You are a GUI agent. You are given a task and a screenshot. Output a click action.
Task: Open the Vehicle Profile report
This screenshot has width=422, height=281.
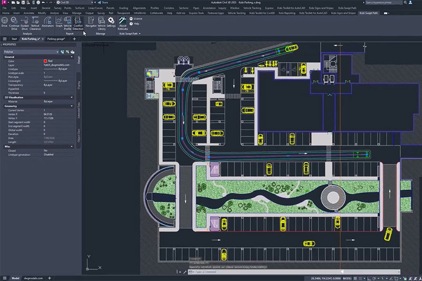68,23
